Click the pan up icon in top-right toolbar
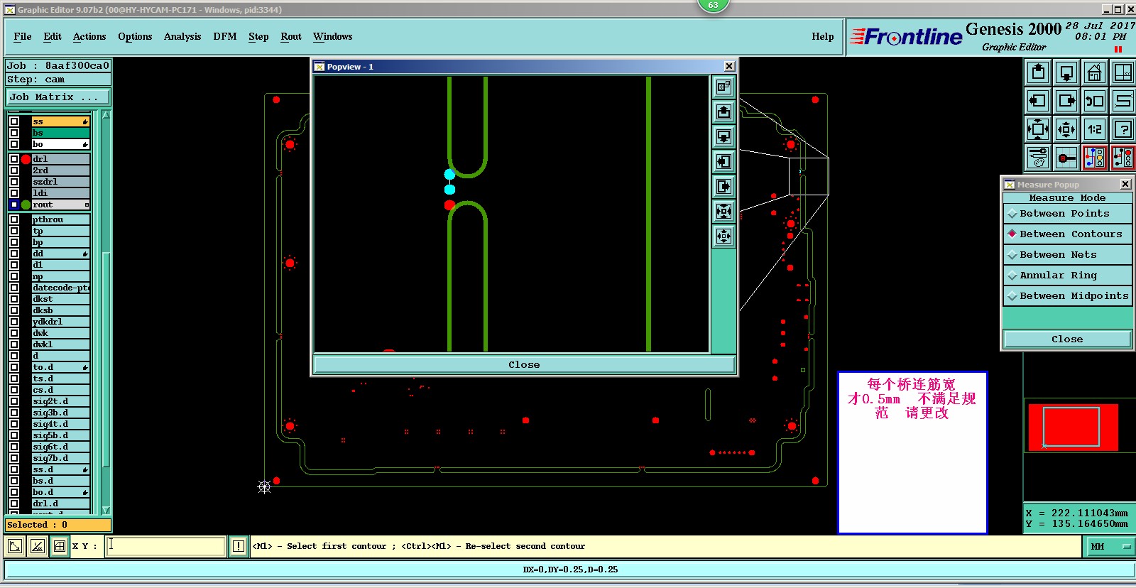1136x588 pixels. (1038, 72)
